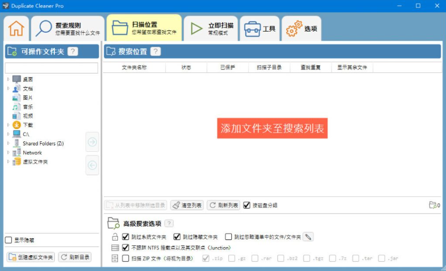This screenshot has width=446, height=271.
Task: Click the Duplicate Cleaner Pro title icon
Action: (6, 6)
